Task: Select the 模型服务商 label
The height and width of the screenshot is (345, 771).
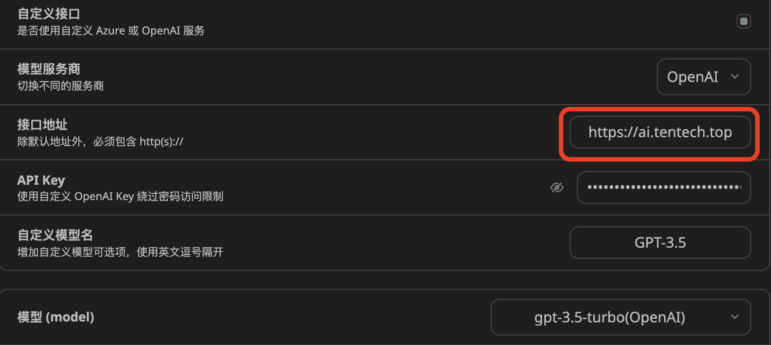Action: [49, 69]
